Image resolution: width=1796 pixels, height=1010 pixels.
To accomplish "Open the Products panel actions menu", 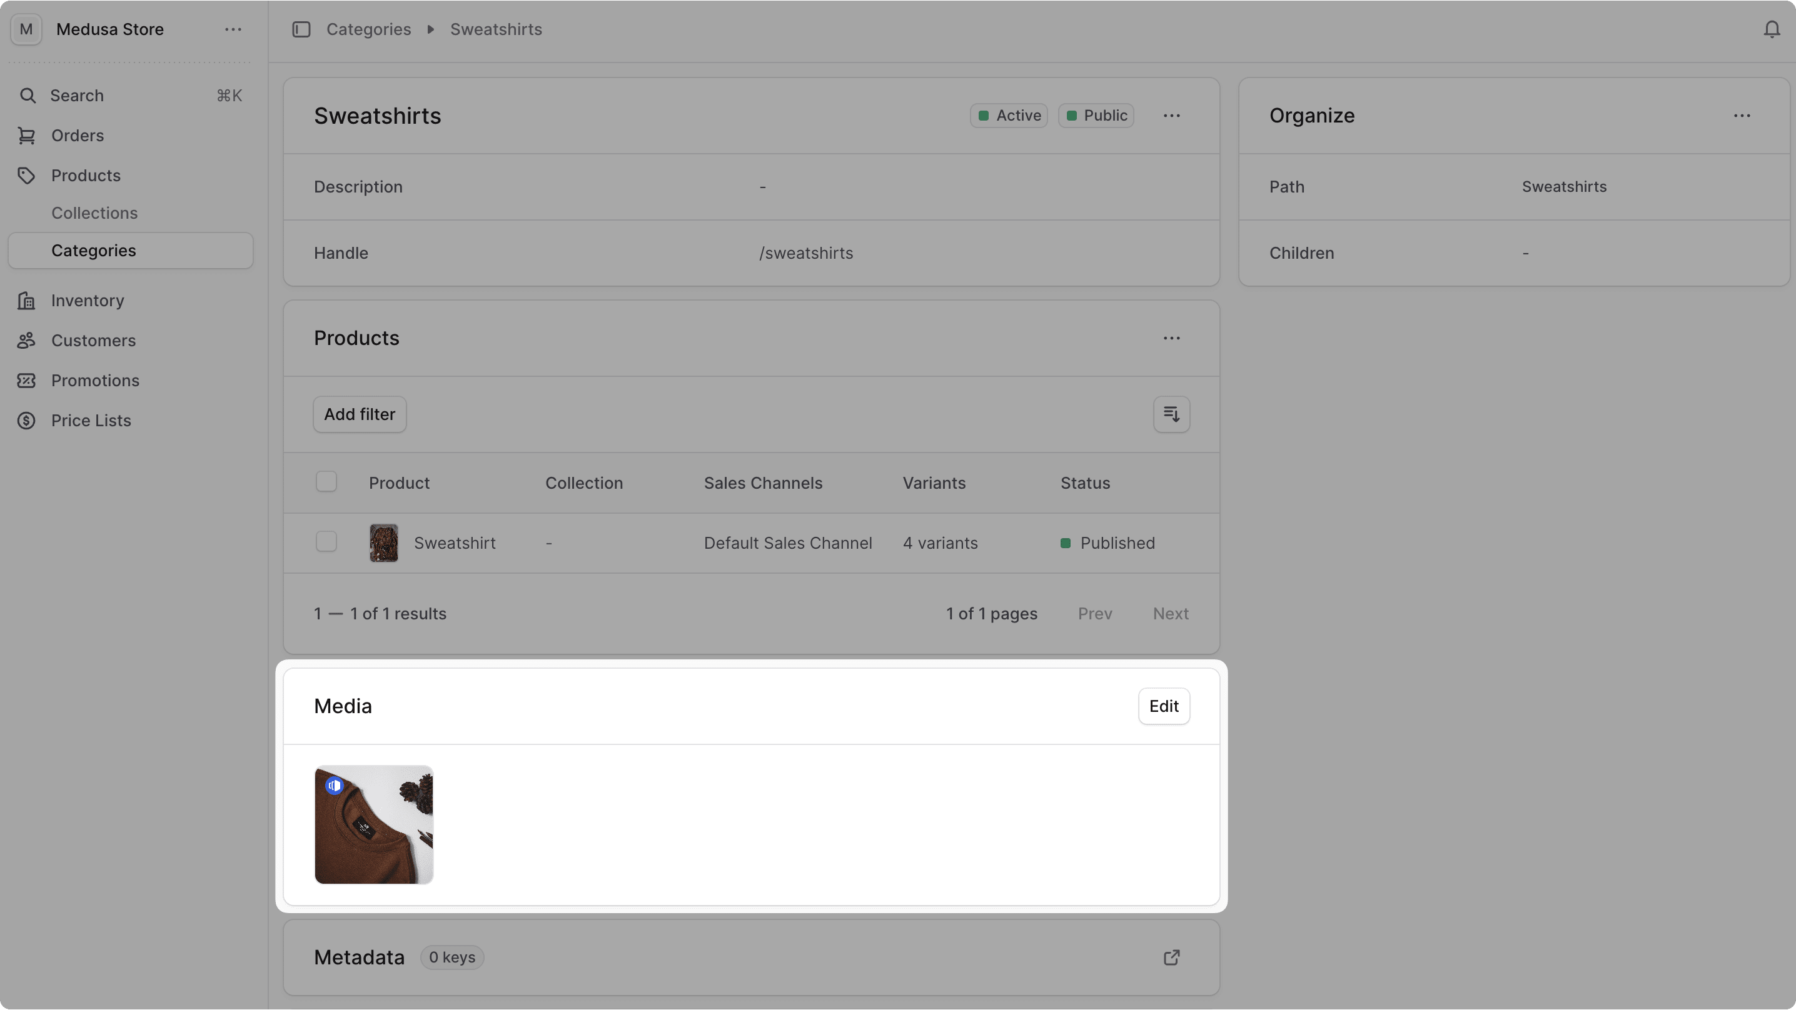I will (1171, 338).
